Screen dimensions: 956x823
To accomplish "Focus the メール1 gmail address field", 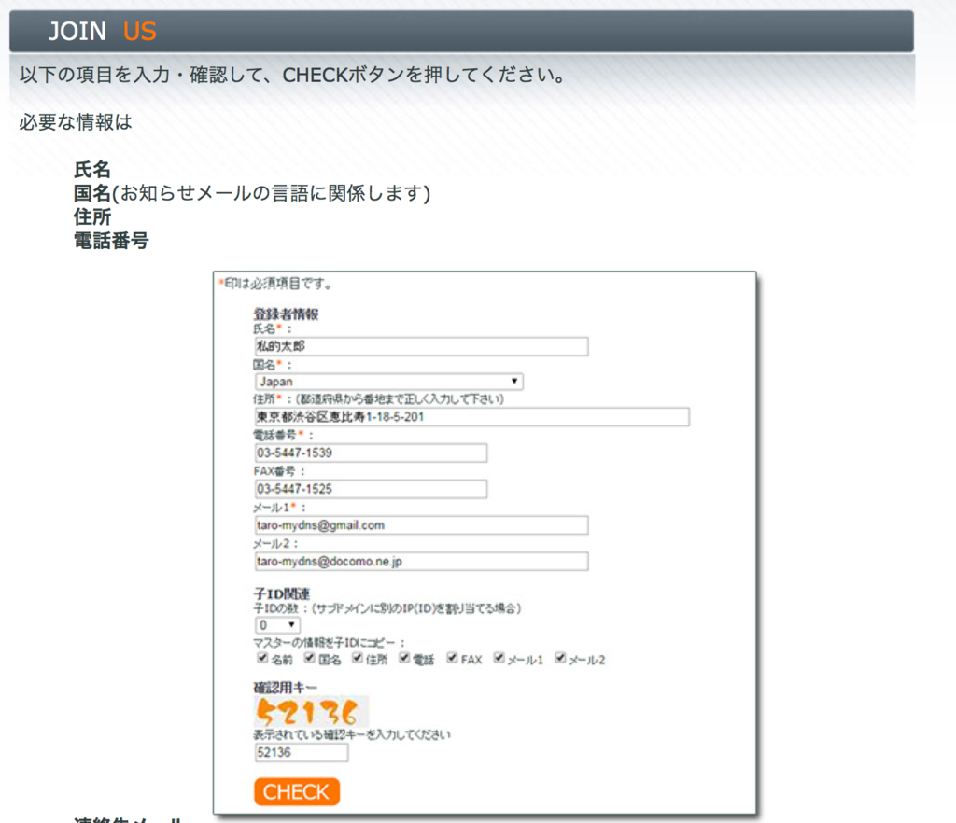I will 421,525.
